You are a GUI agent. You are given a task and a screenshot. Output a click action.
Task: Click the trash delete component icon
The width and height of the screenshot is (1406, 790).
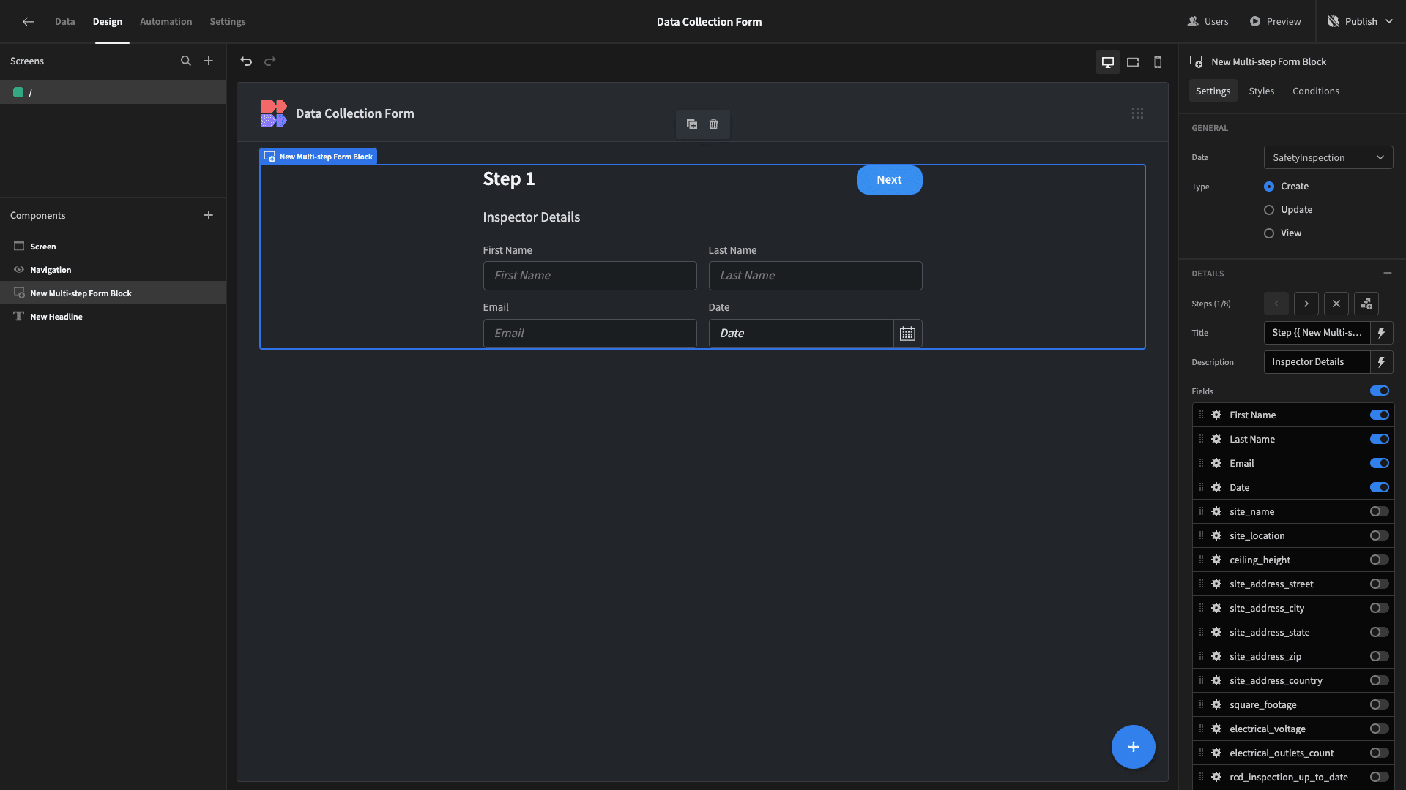[713, 124]
